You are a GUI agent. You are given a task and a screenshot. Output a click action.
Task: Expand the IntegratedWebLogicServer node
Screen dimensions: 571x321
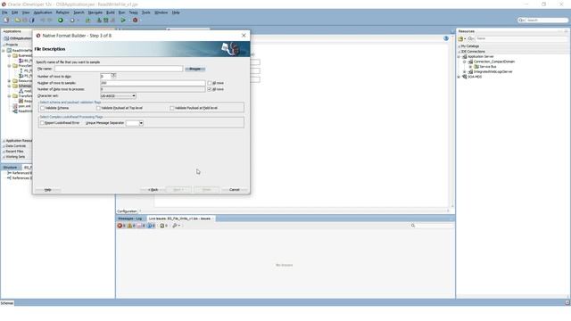pos(465,71)
